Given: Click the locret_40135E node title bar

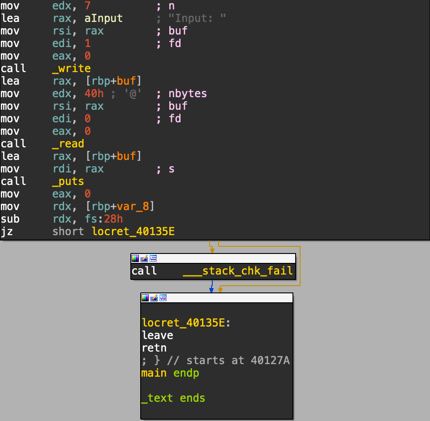Looking at the screenshot, I should [x=217, y=298].
